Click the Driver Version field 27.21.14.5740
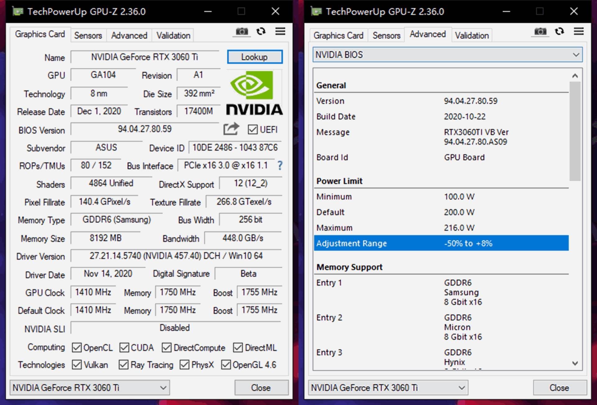597x405 pixels. [176, 256]
